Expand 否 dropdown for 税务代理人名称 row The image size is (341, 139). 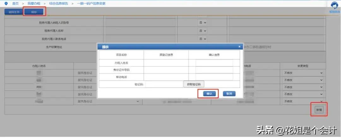202,31
